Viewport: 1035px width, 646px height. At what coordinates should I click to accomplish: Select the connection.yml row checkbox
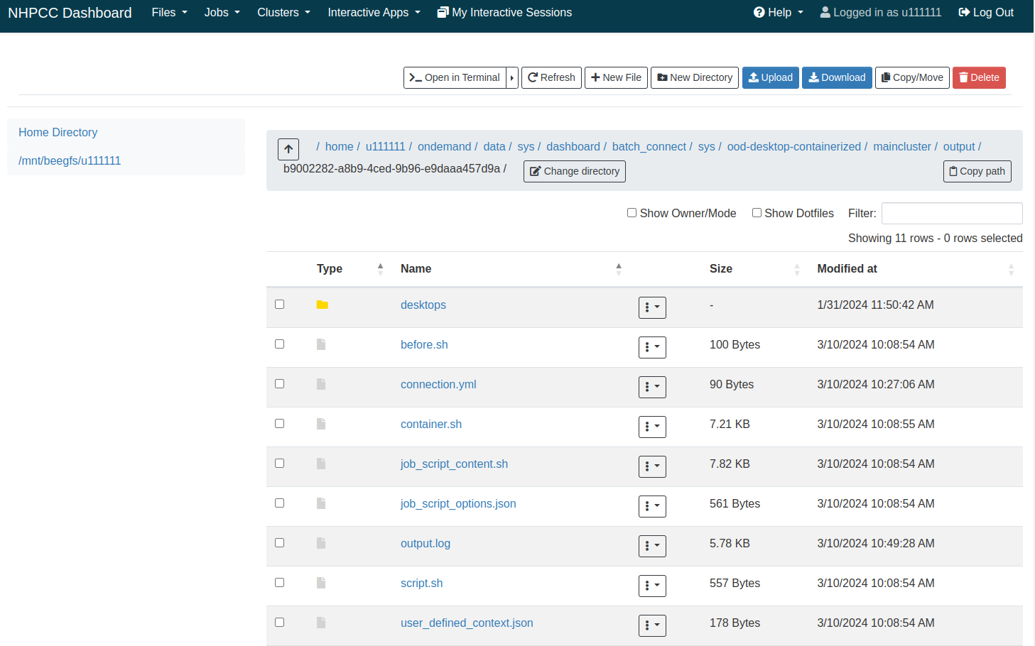280,383
